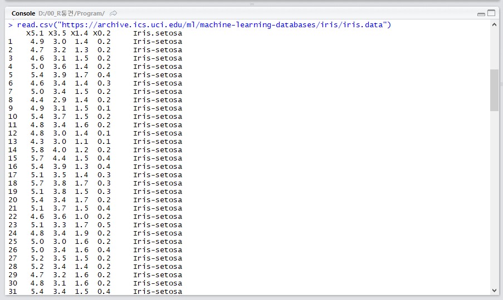Screen dimensions: 503x300
Task: Click the Iris.setosa column header
Action: (158, 33)
